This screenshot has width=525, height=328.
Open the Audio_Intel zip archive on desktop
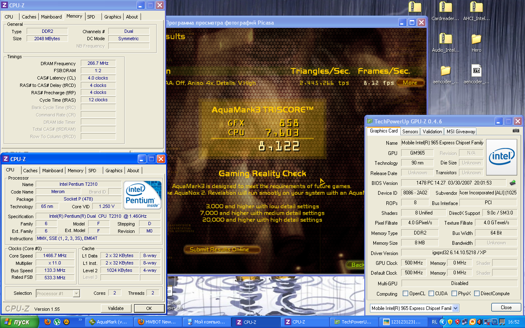pyautogui.click(x=445, y=43)
